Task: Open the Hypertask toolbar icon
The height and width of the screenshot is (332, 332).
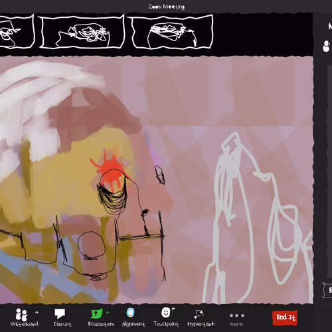Action: tap(199, 314)
